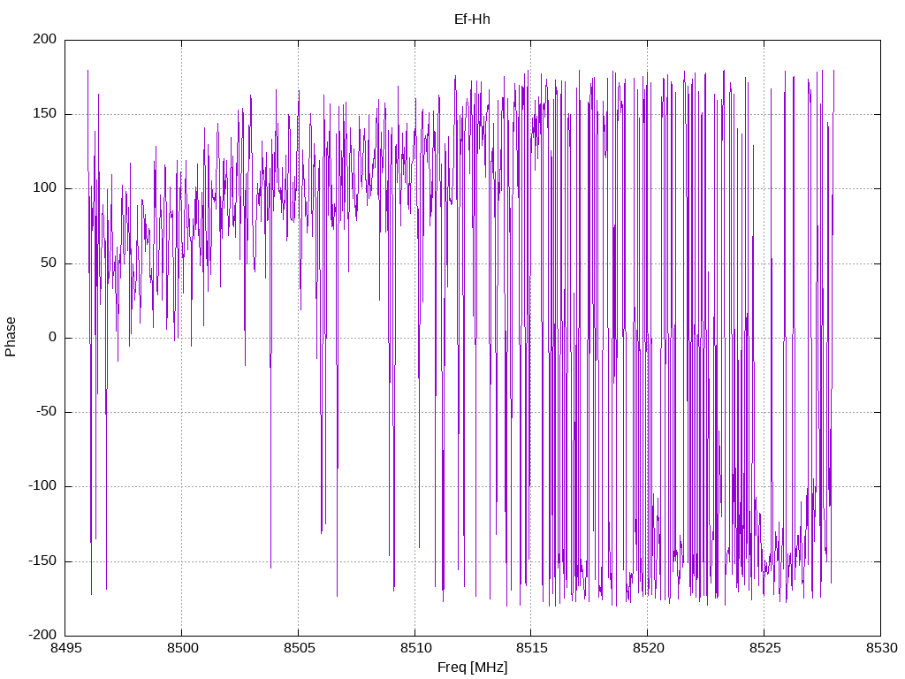Click the x-axis tick label '8530'
Viewport: 905px width, 679px height.
tap(881, 648)
